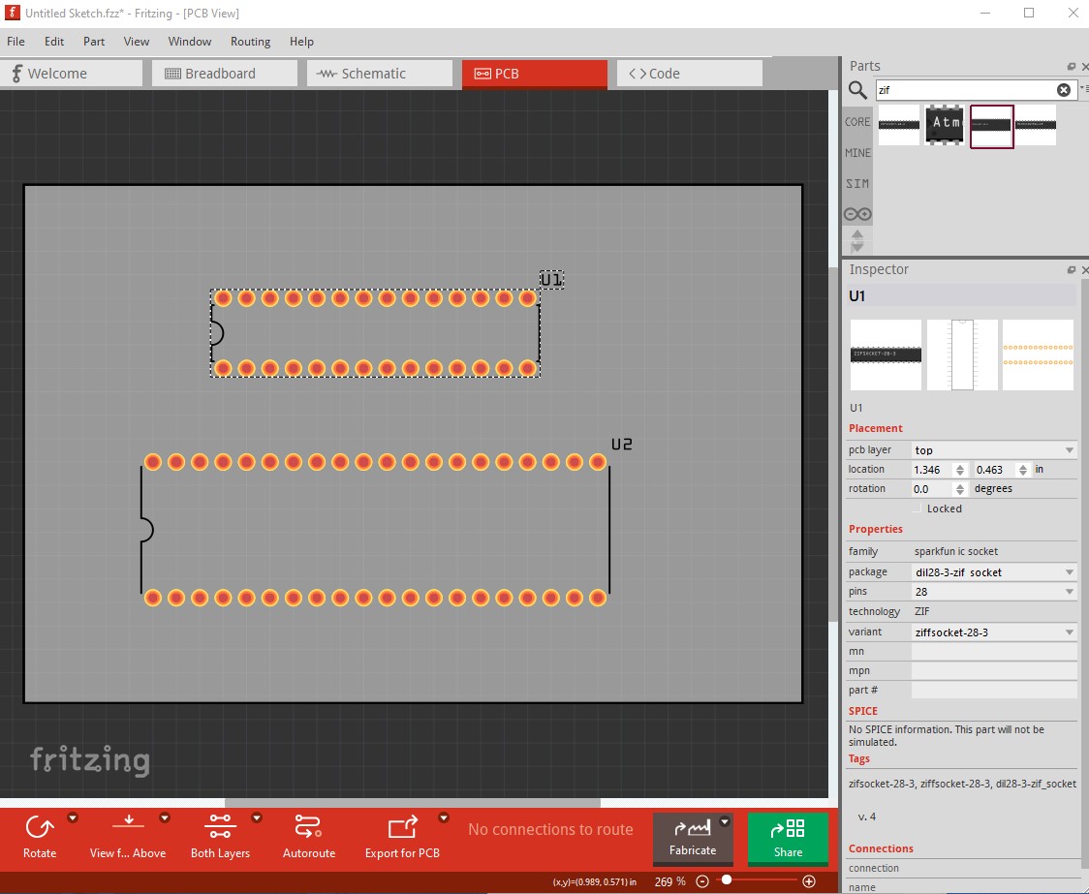Step the location X value spinner
The height and width of the screenshot is (894, 1089).
pos(960,470)
